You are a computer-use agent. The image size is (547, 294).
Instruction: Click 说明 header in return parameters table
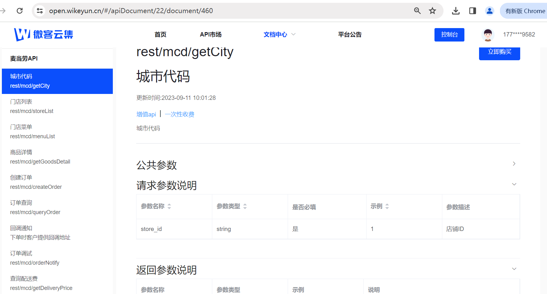[x=374, y=290]
